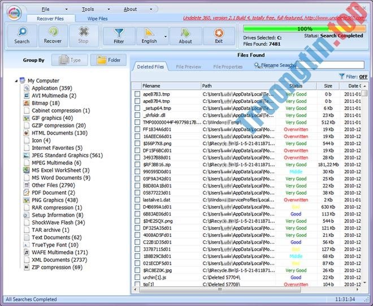Image resolution: width=373 pixels, height=306 pixels.
Task: Click the Exit toolbar button
Action: tap(219, 36)
